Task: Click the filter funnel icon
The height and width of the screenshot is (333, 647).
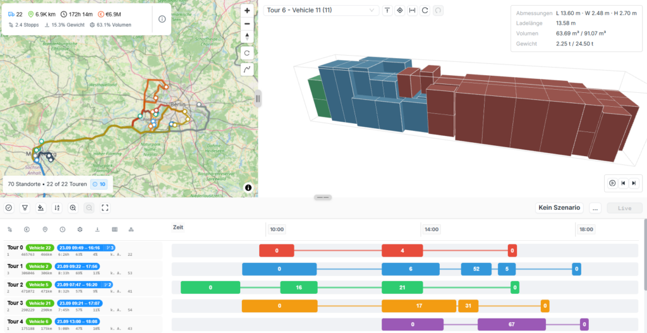Action: pyautogui.click(x=25, y=208)
